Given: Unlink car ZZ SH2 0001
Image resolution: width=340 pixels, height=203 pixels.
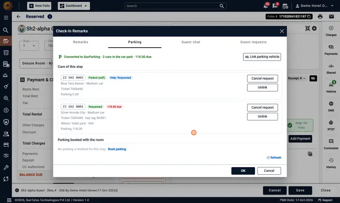Looking at the screenshot, I should click(x=263, y=117).
